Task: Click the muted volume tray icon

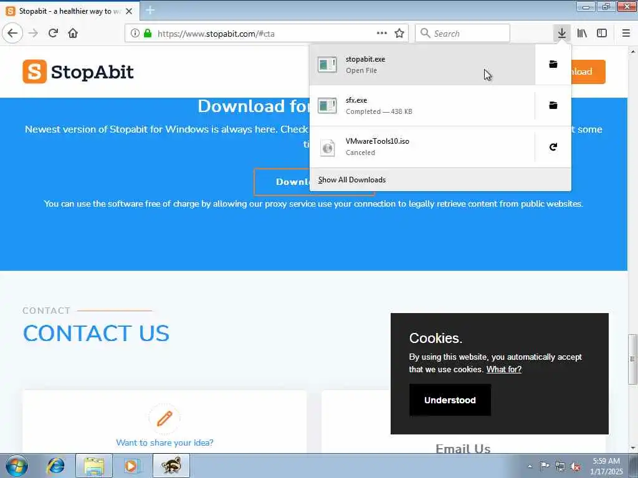Action: (x=575, y=467)
